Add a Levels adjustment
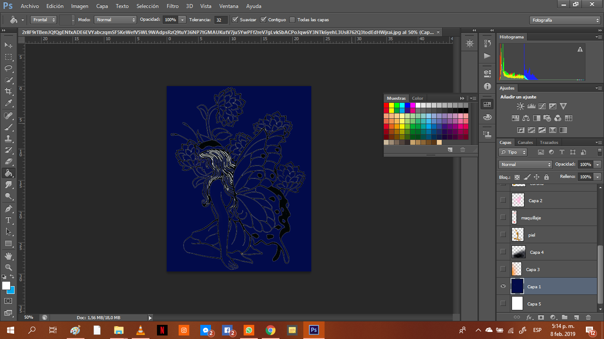This screenshot has width=604, height=339. point(531,106)
